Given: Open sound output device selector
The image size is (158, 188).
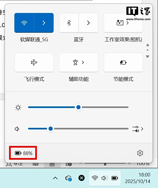Looking at the screenshot, I should 138,129.
